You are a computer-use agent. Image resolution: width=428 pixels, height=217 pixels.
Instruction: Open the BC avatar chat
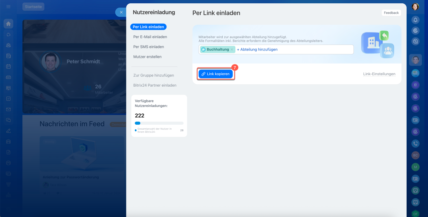(415, 155)
